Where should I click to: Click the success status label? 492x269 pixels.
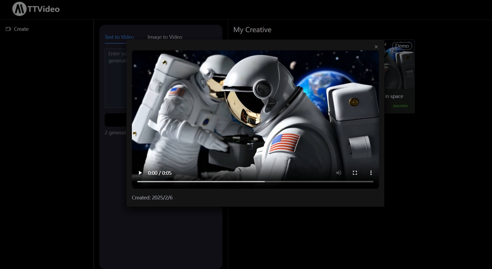coord(400,106)
